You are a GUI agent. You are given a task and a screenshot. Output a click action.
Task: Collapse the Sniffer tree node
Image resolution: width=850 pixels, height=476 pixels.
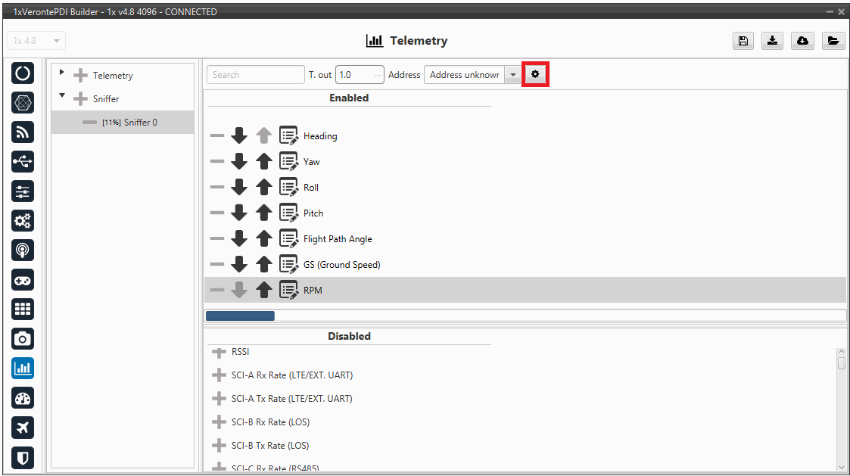tap(62, 98)
